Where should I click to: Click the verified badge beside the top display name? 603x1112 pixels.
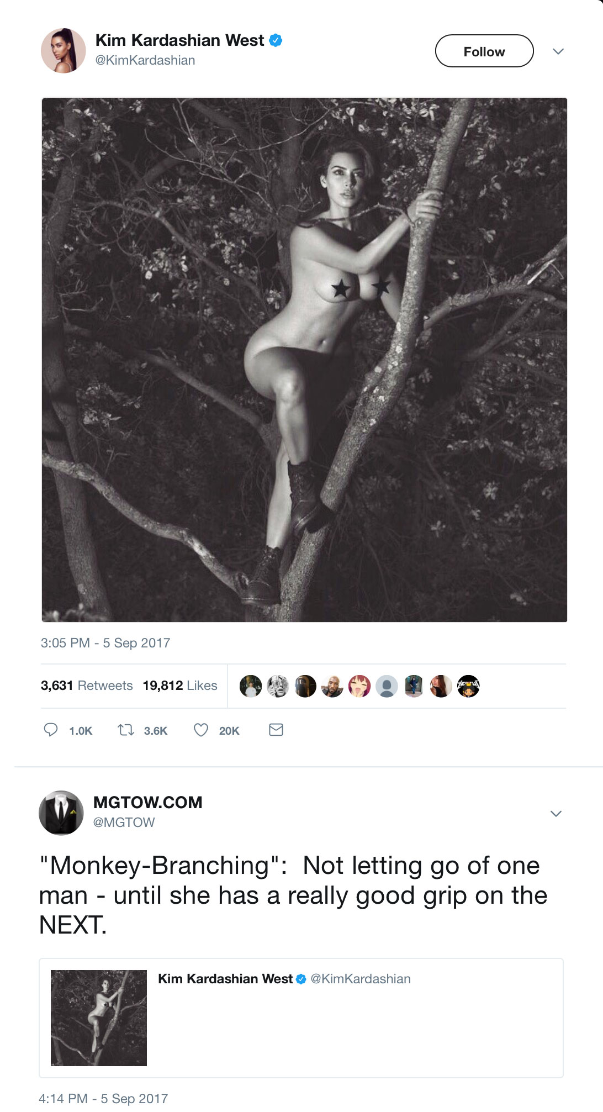coord(276,40)
